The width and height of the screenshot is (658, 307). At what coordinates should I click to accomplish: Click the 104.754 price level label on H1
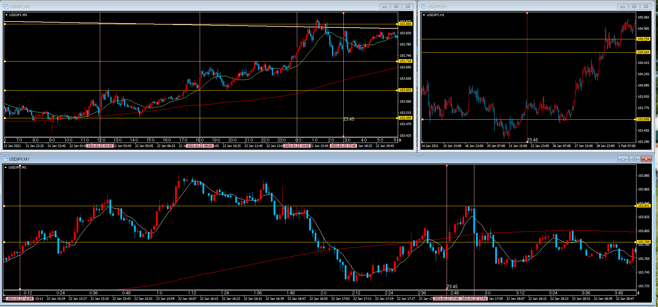click(643, 39)
